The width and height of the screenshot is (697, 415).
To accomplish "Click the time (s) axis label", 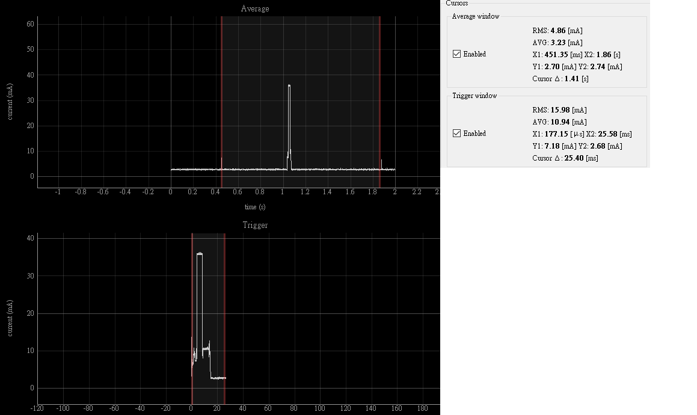I will pos(255,207).
